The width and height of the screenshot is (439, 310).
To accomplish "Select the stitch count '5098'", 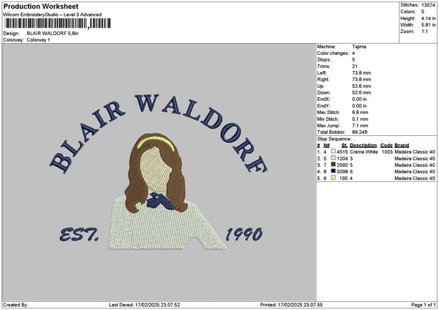I will coord(342,172).
